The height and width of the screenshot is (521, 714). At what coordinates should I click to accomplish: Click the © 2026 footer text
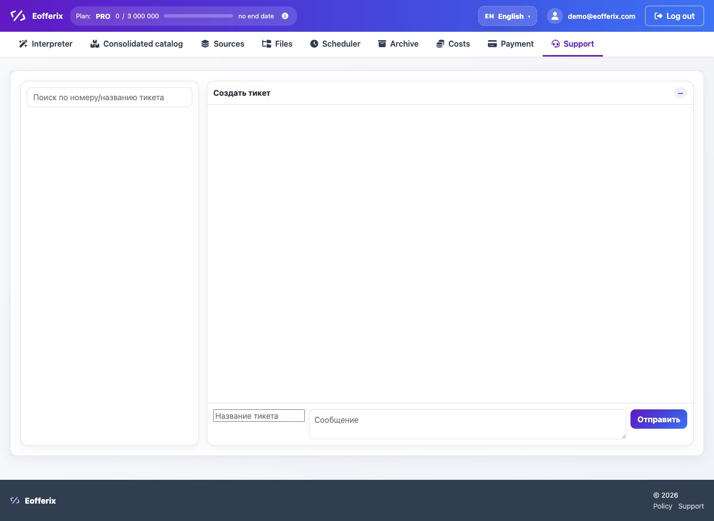click(x=665, y=495)
